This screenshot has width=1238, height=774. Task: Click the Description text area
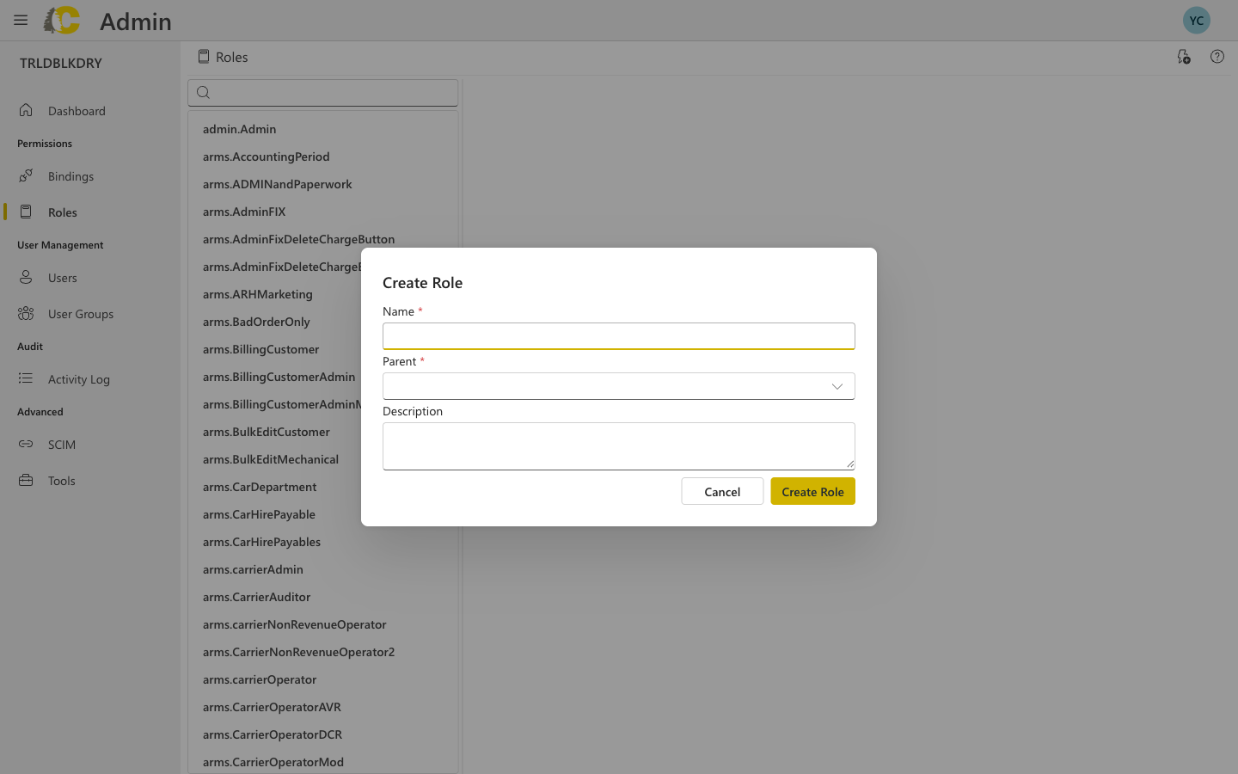(618, 445)
